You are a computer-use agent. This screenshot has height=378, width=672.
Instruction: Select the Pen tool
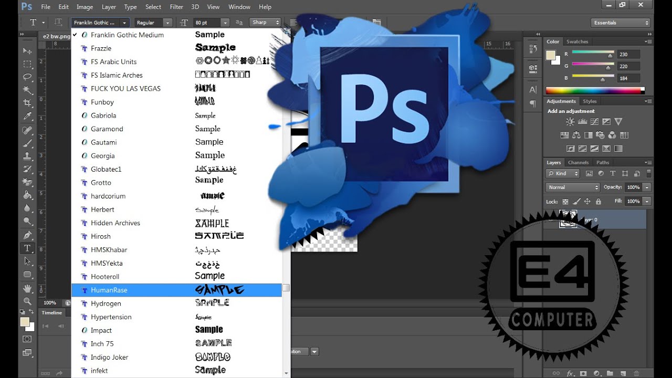27,235
